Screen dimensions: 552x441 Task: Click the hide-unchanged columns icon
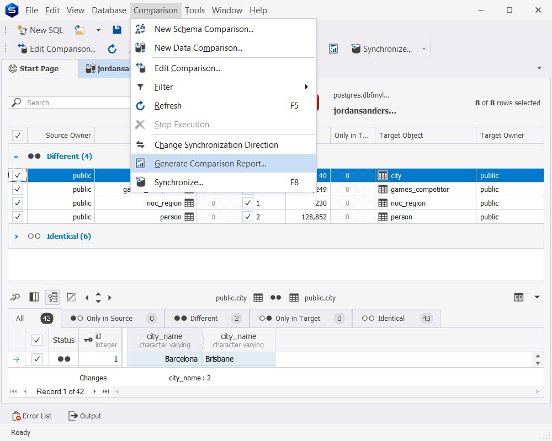71,298
